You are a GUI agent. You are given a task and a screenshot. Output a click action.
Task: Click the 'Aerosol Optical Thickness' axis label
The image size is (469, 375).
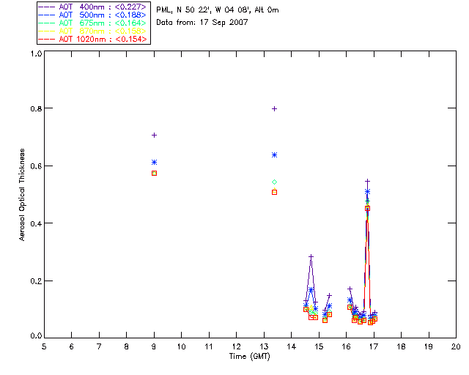pos(22,195)
